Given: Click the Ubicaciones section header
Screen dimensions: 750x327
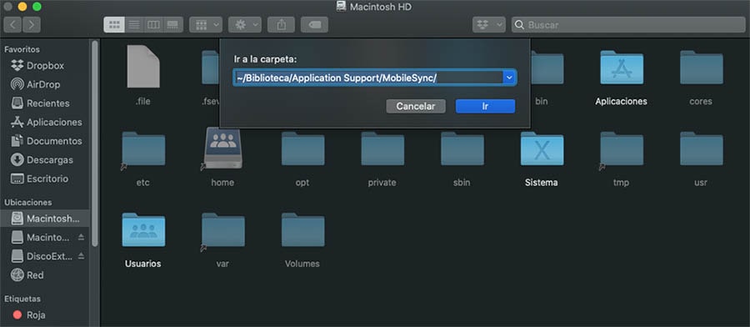Looking at the screenshot, I should point(27,202).
